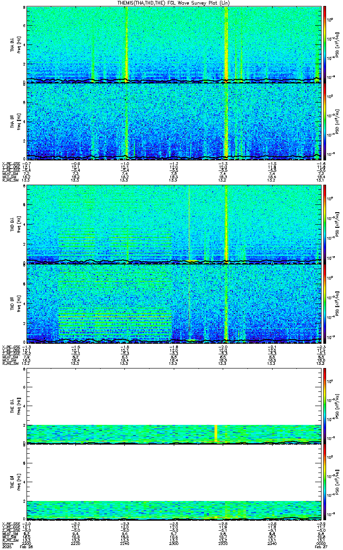
Task: Click the THA B⊥ panel color bar
Action: coord(324,44)
